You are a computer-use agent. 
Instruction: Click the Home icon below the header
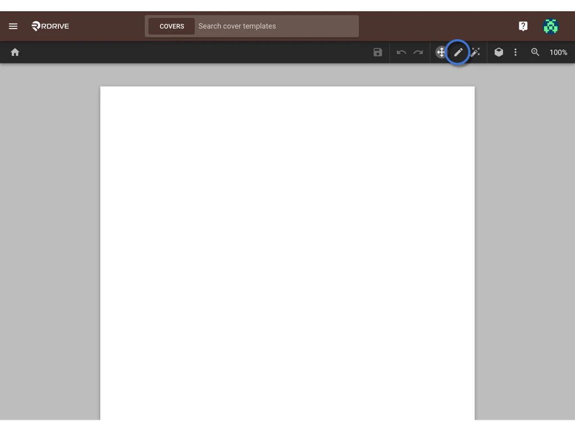pos(15,52)
